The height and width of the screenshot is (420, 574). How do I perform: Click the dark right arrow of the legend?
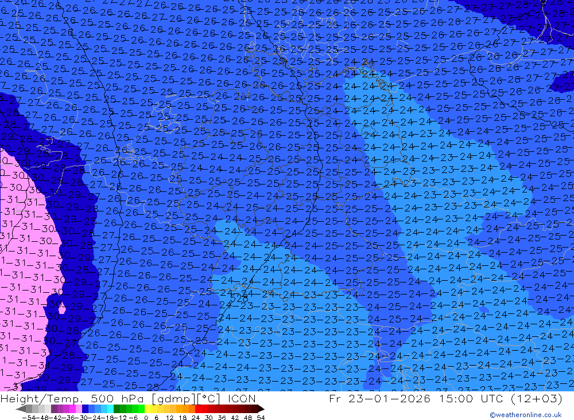click(x=261, y=409)
